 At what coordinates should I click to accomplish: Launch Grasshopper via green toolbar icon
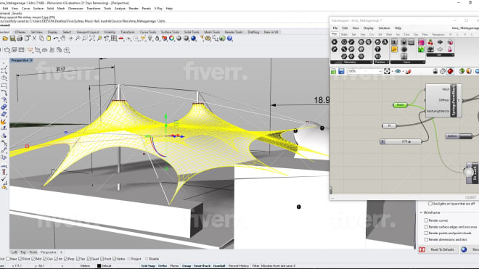pyautogui.click(x=222, y=38)
